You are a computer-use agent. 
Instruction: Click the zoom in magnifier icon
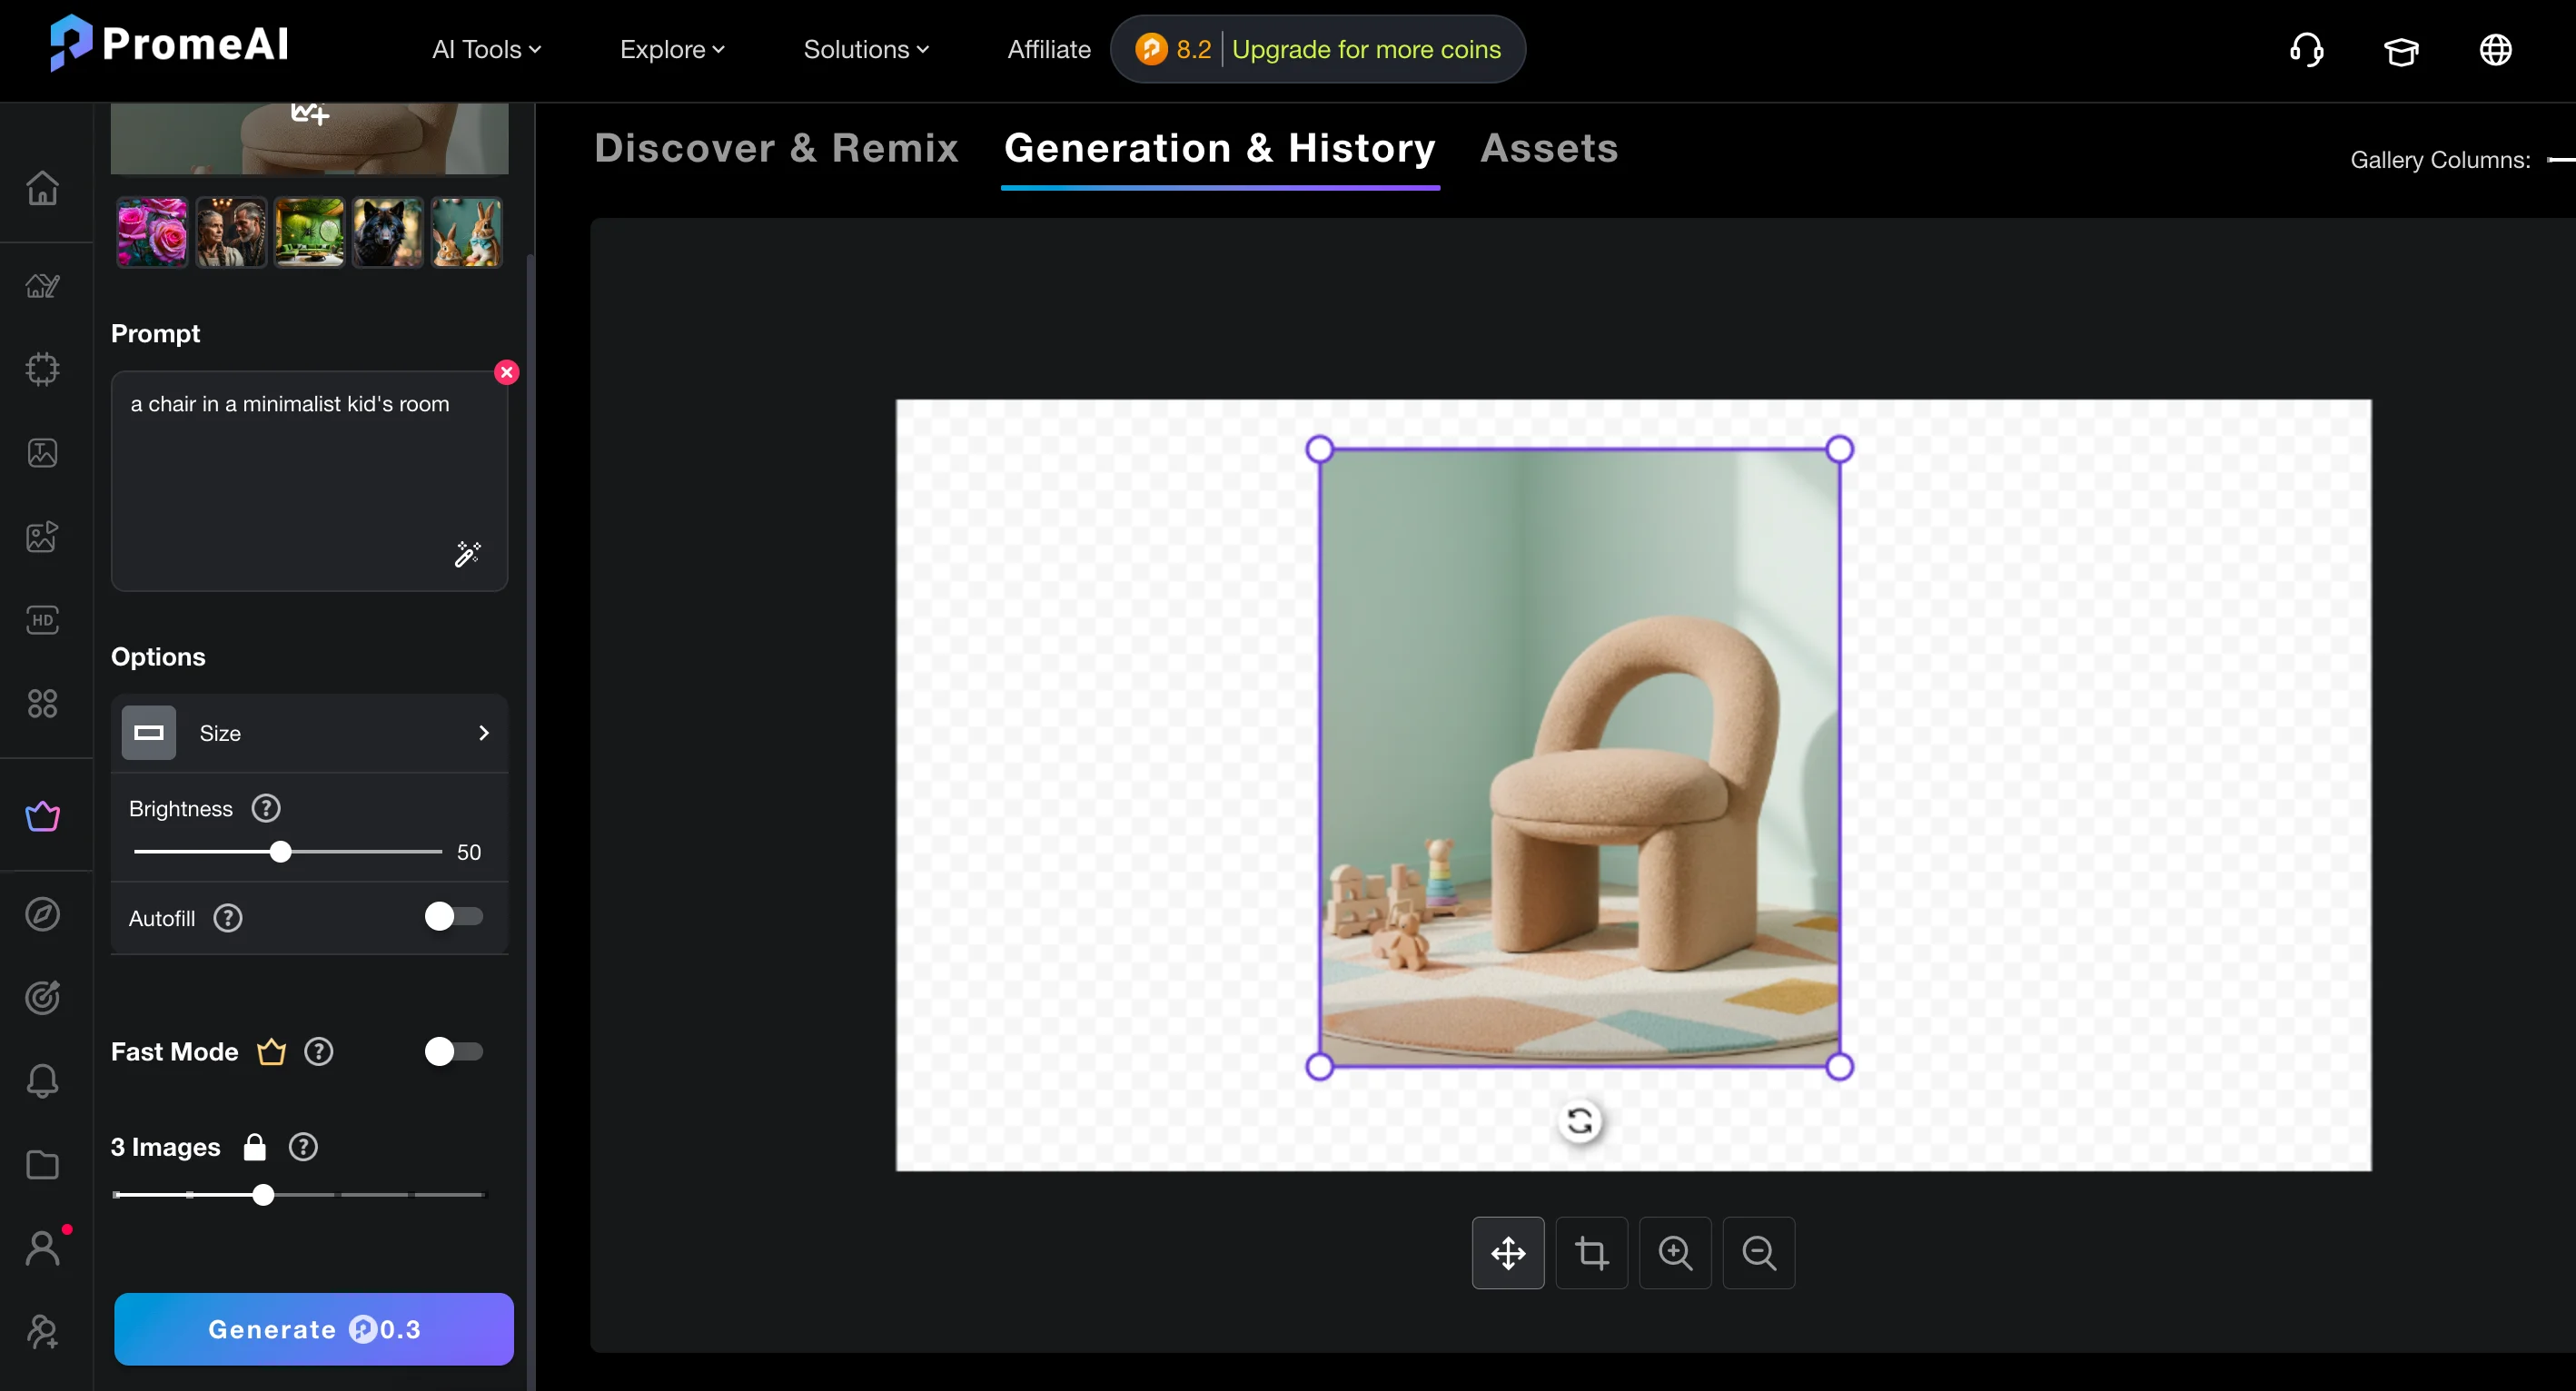click(x=1675, y=1252)
